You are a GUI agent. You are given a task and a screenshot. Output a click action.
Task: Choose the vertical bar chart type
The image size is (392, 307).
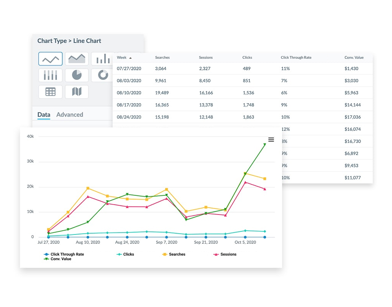point(102,58)
